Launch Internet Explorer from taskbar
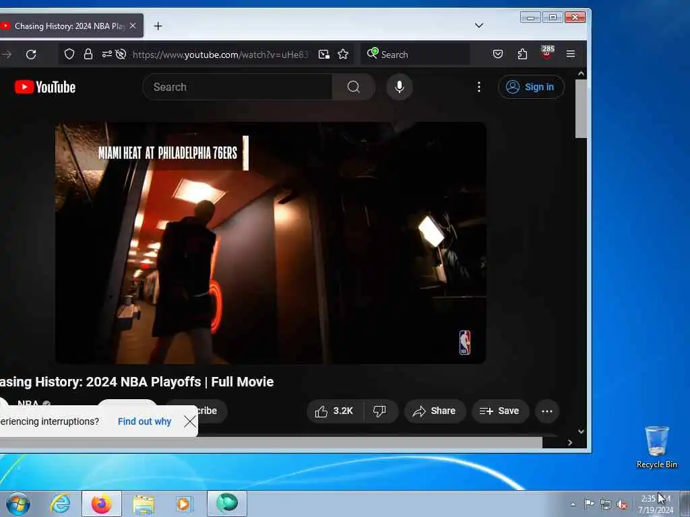Screen dimensions: 690x517 click(60, 504)
